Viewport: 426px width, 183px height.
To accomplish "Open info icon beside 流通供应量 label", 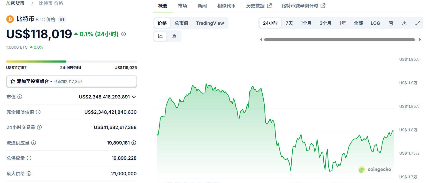I will [x=34, y=143].
